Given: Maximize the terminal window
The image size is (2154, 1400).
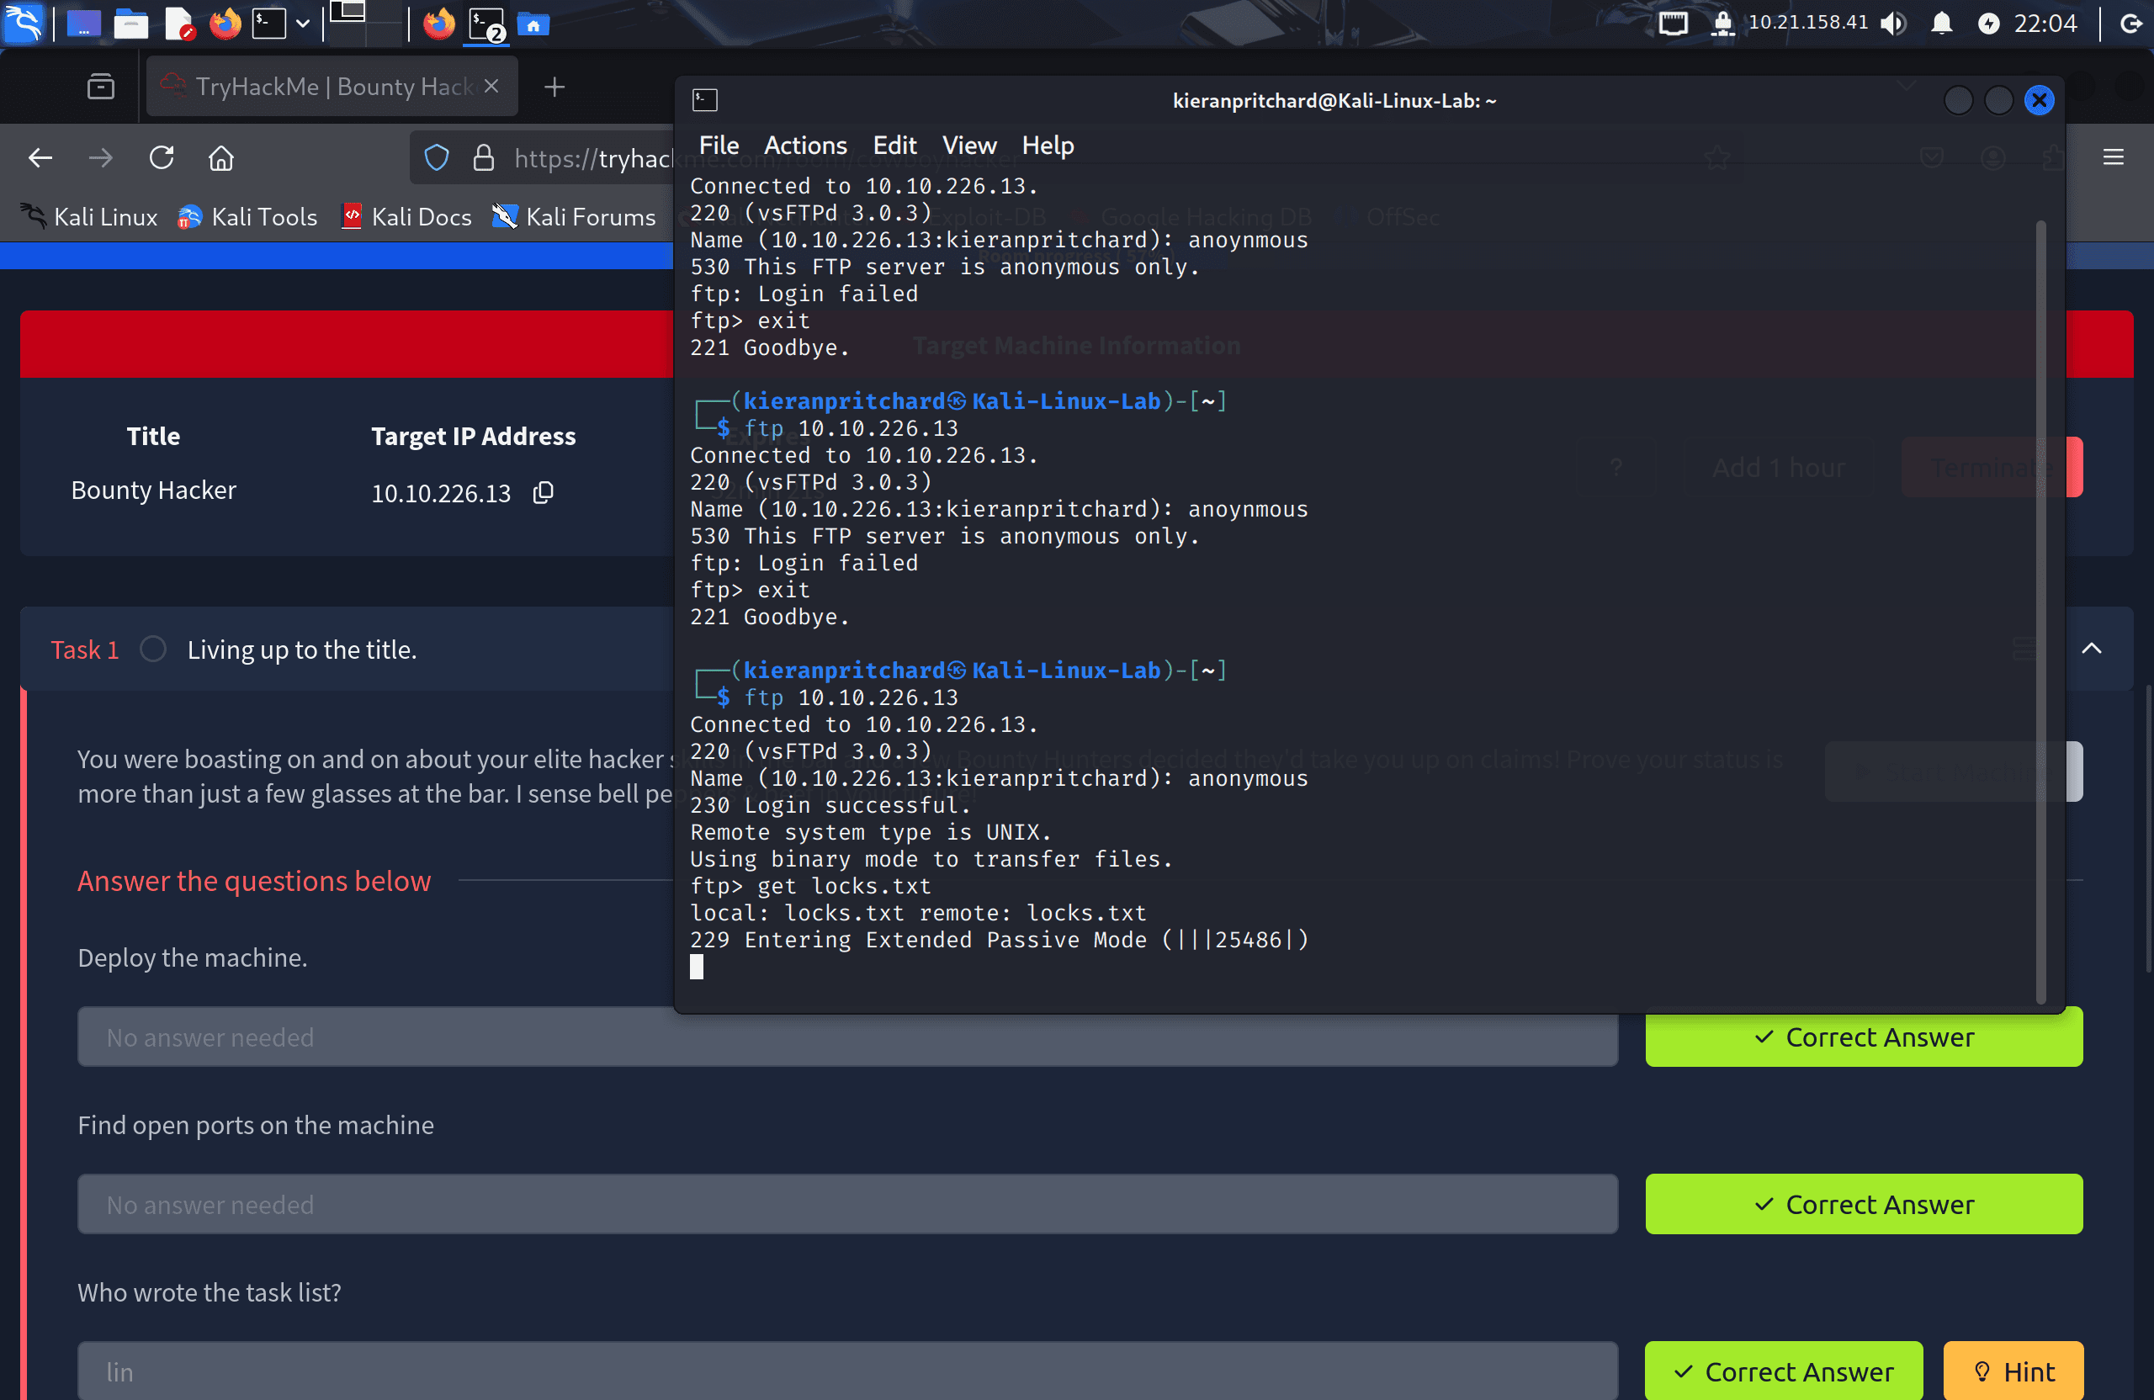Looking at the screenshot, I should [x=1997, y=100].
